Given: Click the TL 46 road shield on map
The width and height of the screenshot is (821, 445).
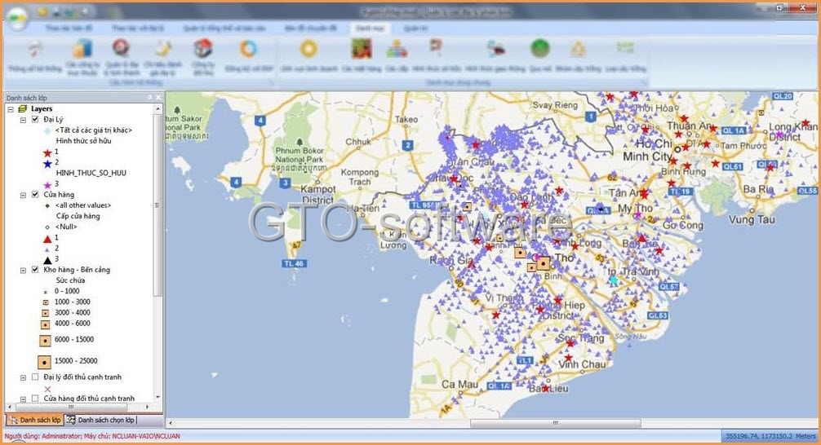Looking at the screenshot, I should click(x=295, y=263).
